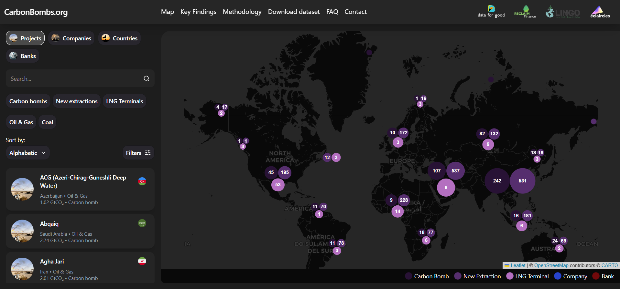
Task: Expand the Alphabetic sort dropdown
Action: [27, 153]
